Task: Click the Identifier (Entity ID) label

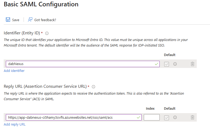Action: [22, 33]
